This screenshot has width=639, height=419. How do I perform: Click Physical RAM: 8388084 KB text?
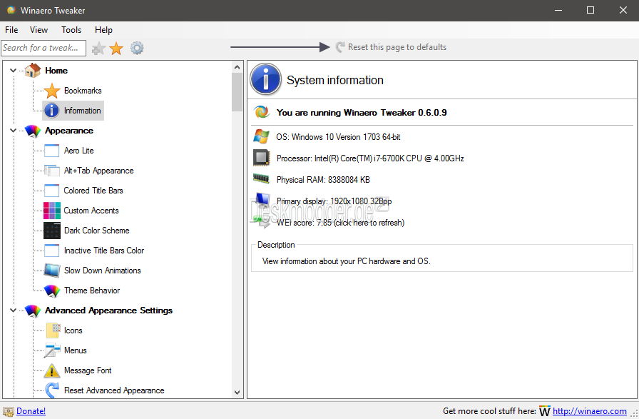(323, 180)
